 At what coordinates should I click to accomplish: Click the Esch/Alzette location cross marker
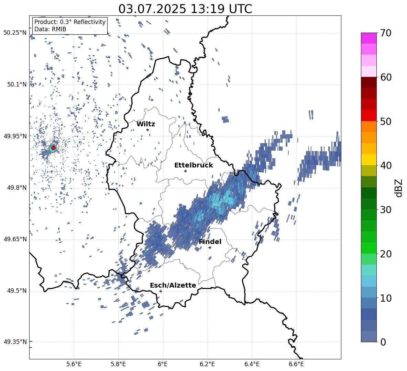pyautogui.click(x=161, y=291)
